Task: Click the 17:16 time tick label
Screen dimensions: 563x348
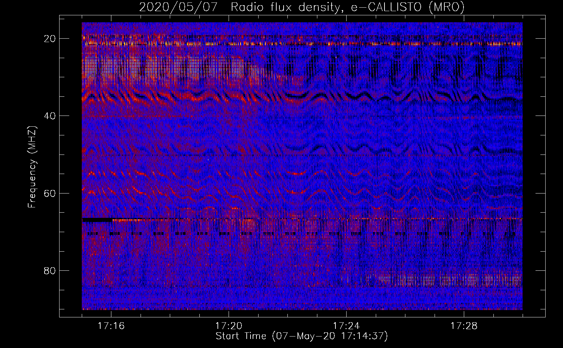Action: (x=111, y=326)
